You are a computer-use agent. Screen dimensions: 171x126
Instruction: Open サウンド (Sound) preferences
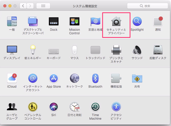click(x=137, y=50)
